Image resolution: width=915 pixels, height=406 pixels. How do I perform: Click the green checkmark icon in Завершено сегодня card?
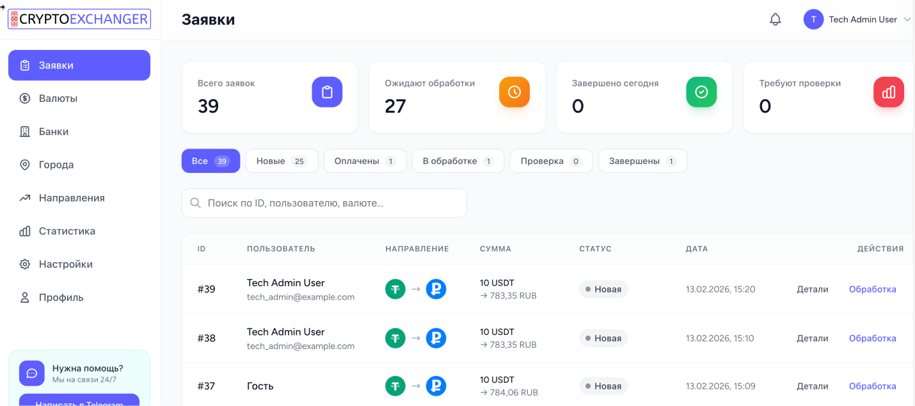click(x=701, y=92)
